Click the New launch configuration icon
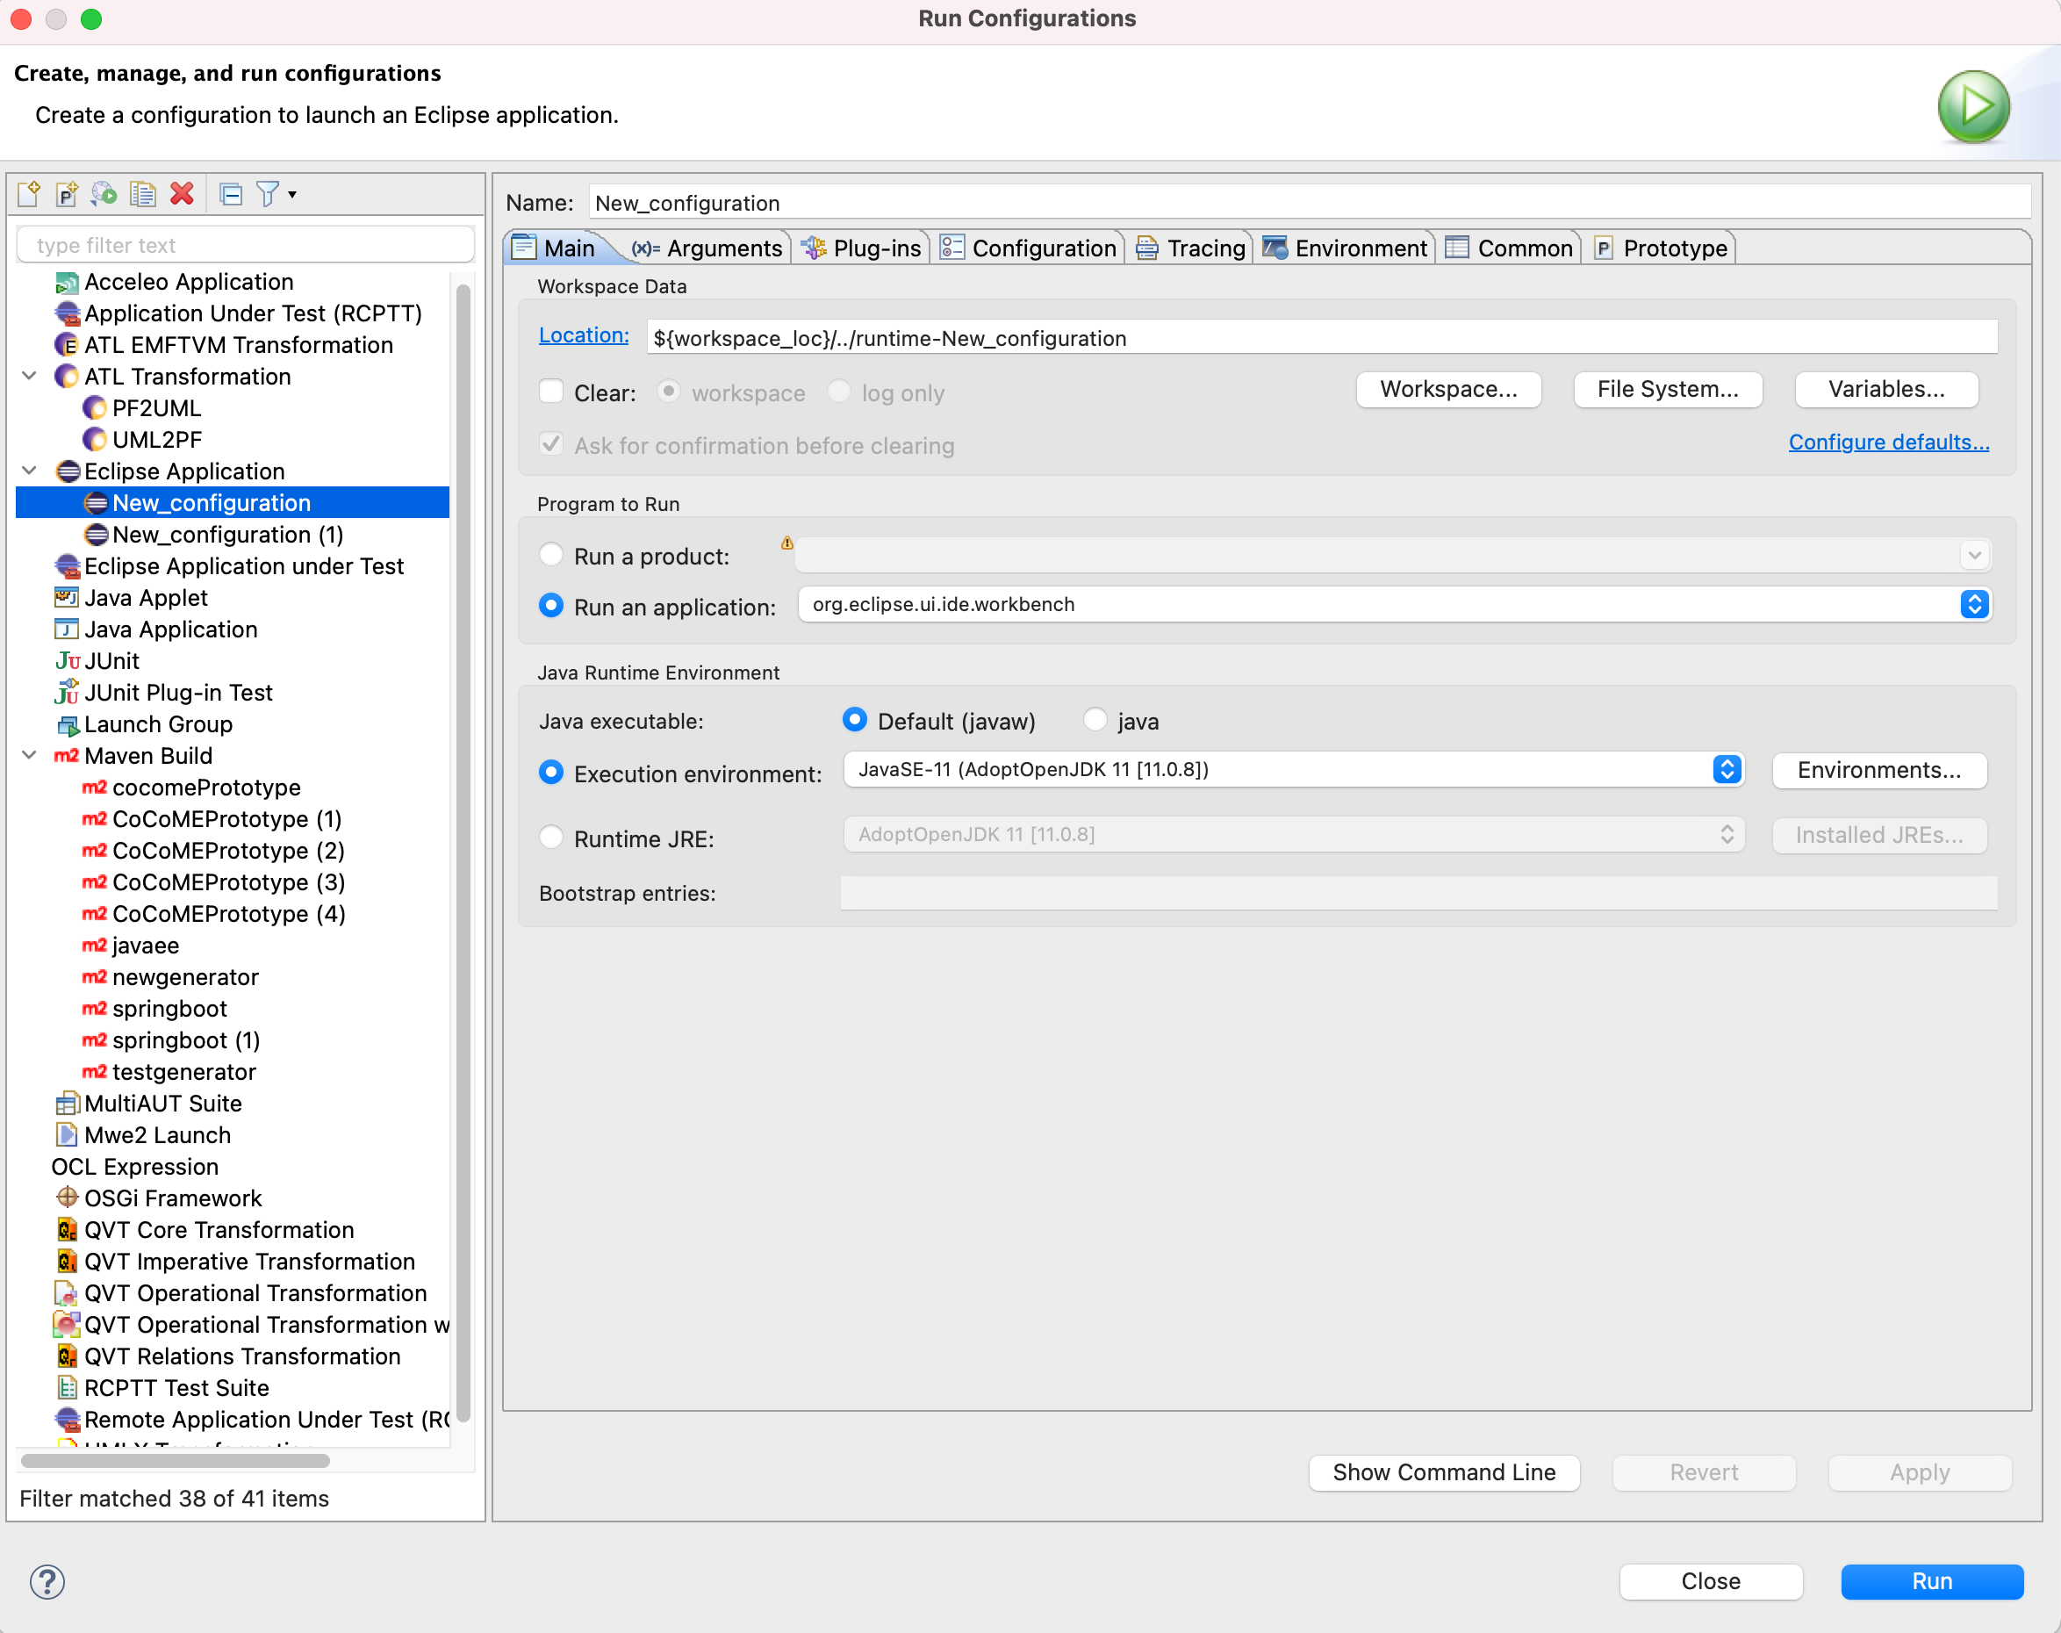The width and height of the screenshot is (2061, 1633). [29, 194]
